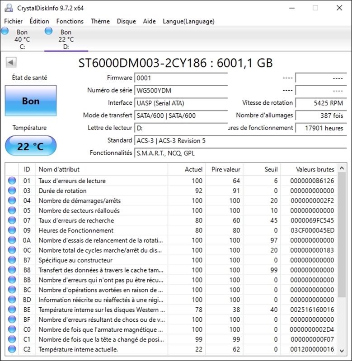352x361 pixels.
Task: Click status orb for attribute 05 reallocated sectors
Action: click(12, 211)
